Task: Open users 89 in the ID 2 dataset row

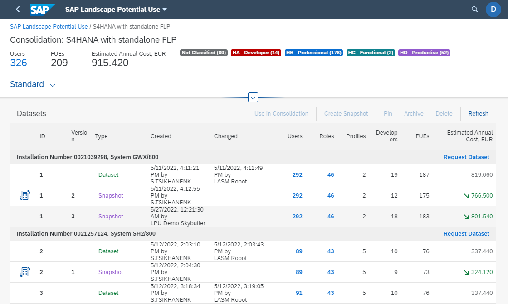Action: [x=299, y=251]
